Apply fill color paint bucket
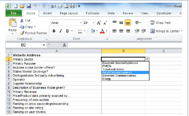This screenshot has width=189, height=116. click(93, 31)
